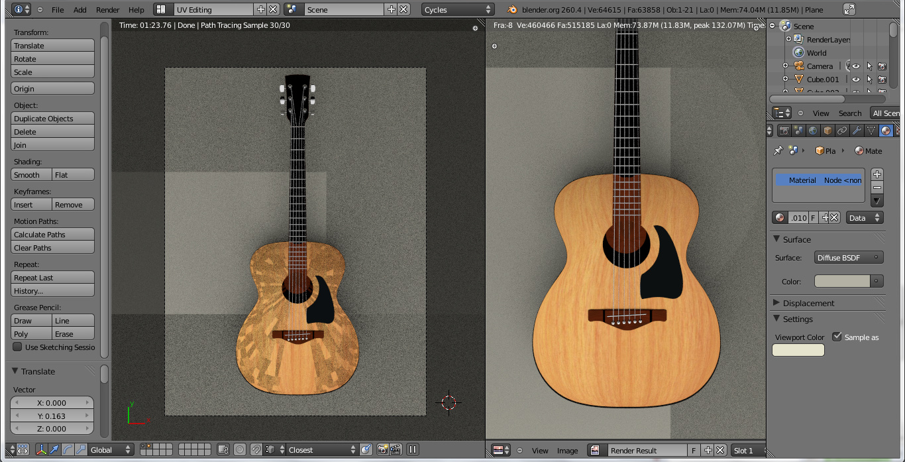Toggle Camera visibility eye in outliner

pos(855,66)
